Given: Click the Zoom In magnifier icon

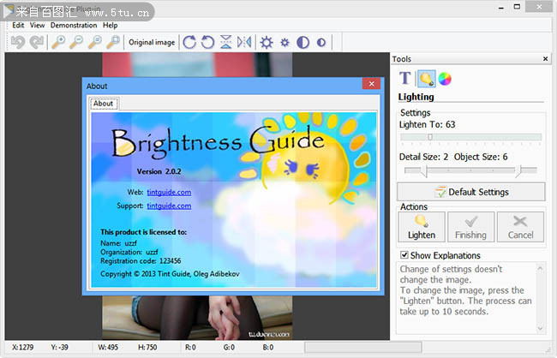Looking at the screenshot, I should click(x=58, y=42).
